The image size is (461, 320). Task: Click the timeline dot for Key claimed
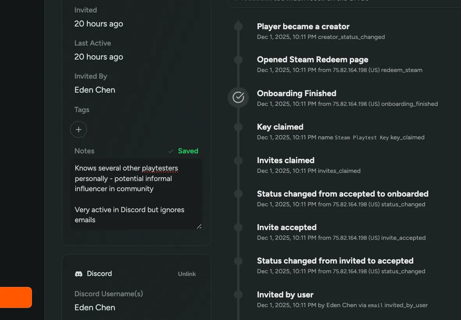pyautogui.click(x=238, y=127)
